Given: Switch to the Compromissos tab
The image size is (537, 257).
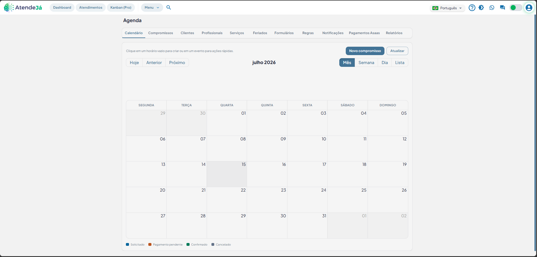Looking at the screenshot, I should [161, 33].
